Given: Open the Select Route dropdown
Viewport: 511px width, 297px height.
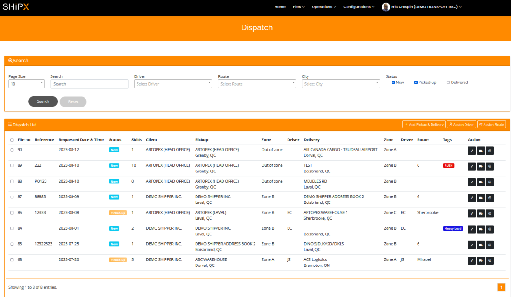Looking at the screenshot, I should pos(257,84).
